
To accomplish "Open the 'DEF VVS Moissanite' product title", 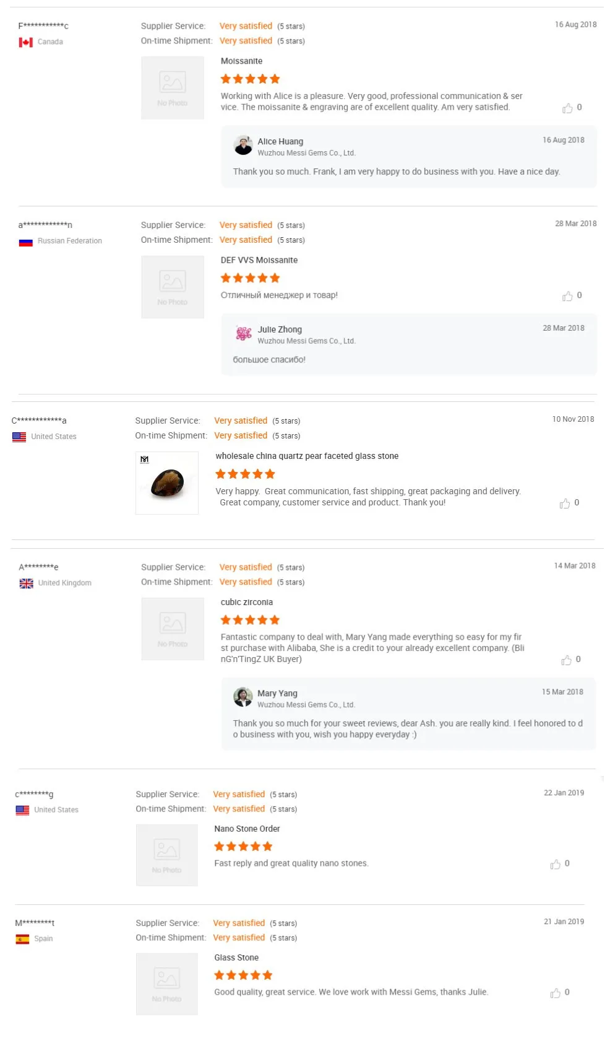I will click(x=259, y=261).
